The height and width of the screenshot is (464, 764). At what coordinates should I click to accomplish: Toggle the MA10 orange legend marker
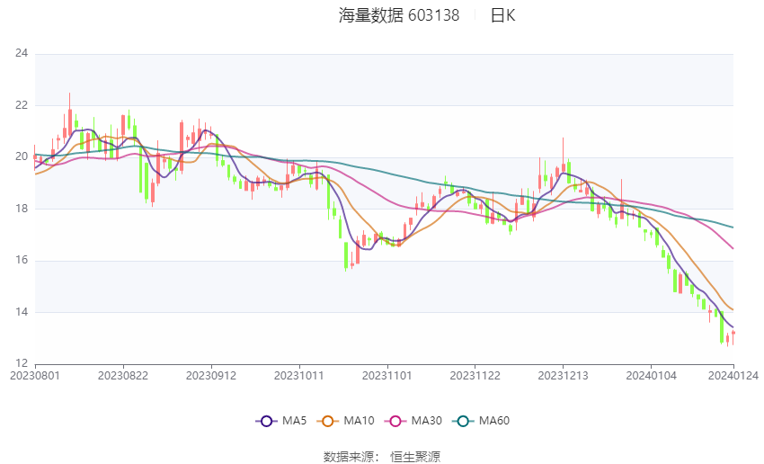pyautogui.click(x=328, y=421)
